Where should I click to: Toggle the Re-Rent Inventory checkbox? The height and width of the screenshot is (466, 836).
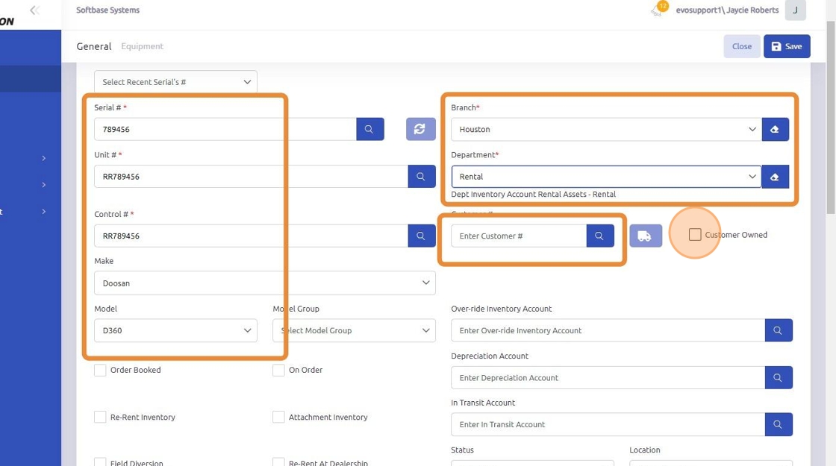tap(100, 417)
